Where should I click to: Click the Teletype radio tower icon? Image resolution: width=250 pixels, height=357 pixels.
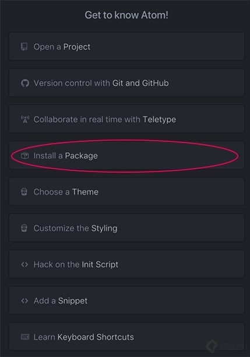pyautogui.click(x=25, y=119)
